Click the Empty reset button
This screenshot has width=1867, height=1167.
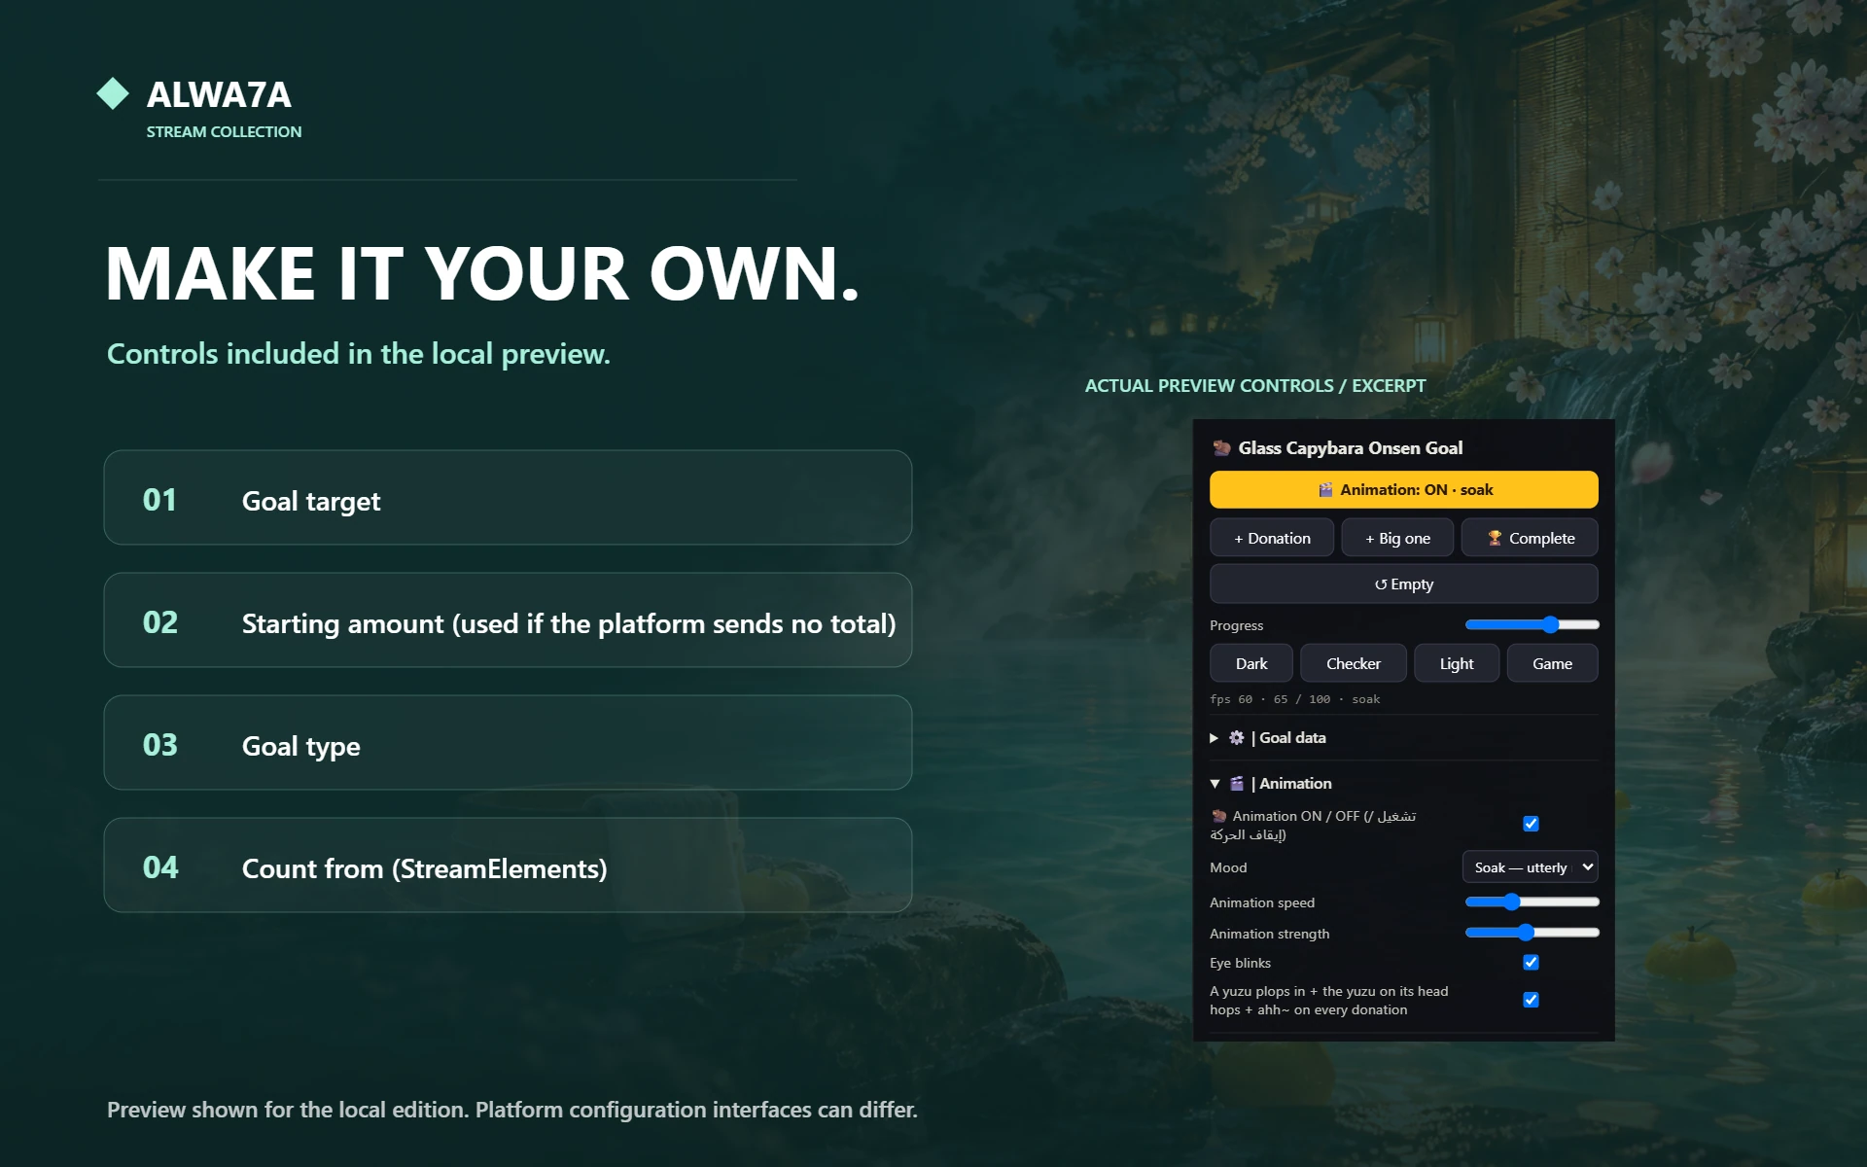[x=1403, y=584]
